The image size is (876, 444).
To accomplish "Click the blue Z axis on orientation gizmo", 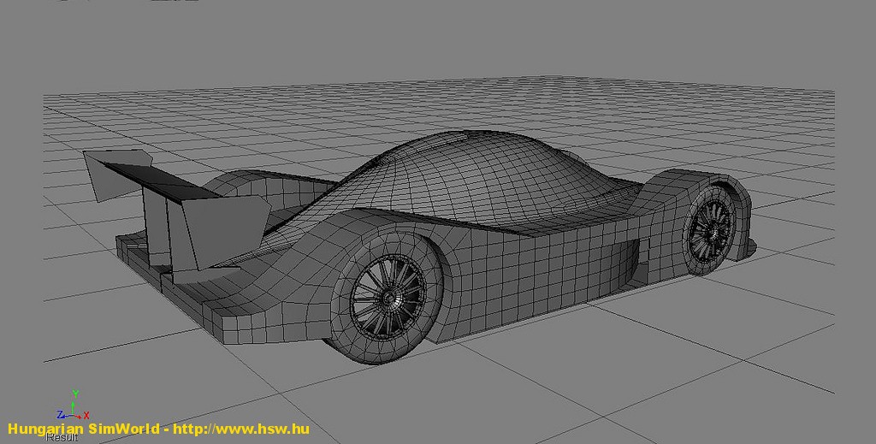I will tap(62, 414).
